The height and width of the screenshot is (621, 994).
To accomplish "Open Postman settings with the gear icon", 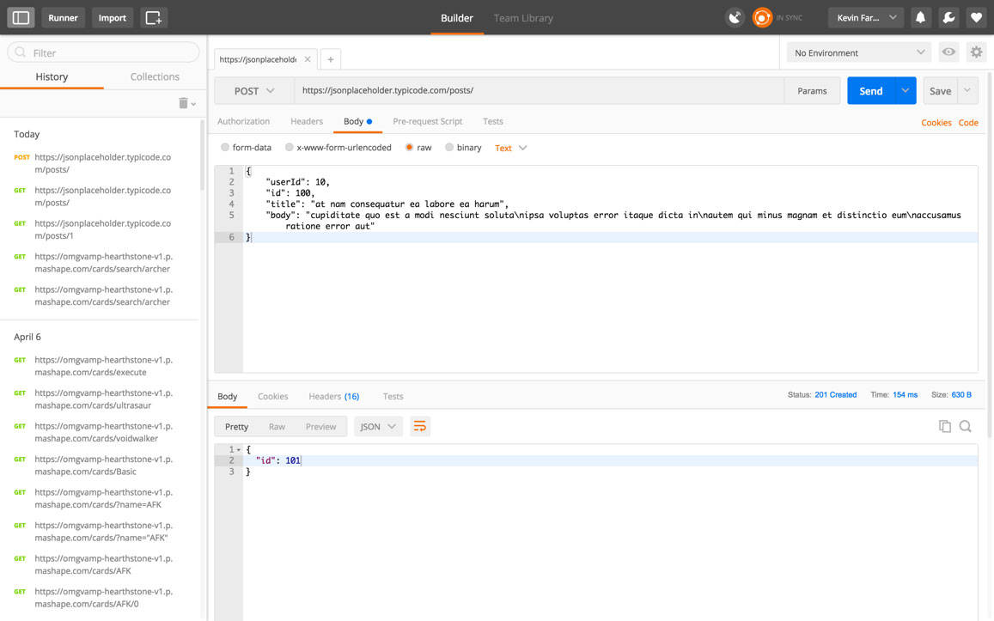I will 976,52.
